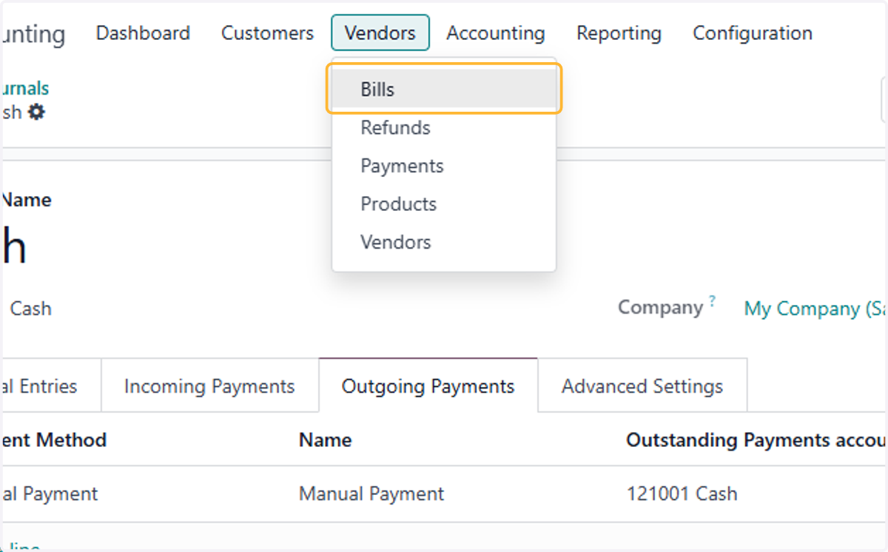
Task: Open the Reporting menu
Action: click(619, 33)
